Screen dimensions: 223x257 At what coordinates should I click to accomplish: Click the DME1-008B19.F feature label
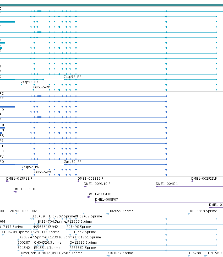tap(90, 179)
